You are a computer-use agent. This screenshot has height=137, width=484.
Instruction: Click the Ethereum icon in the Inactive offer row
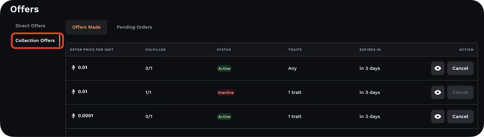(x=73, y=92)
